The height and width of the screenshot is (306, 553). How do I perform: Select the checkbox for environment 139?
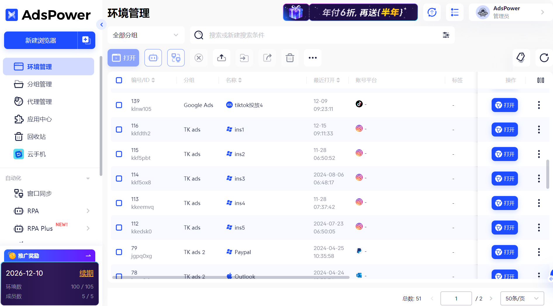click(x=119, y=105)
